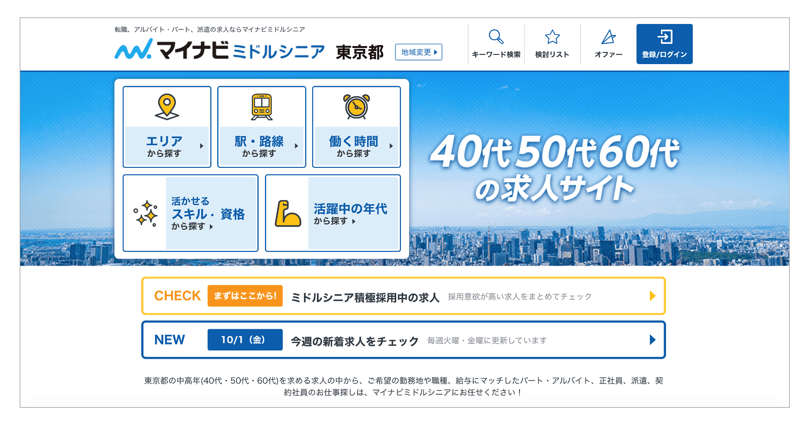Screen dimensions: 809x427
Task: Open the 検討リスト star icon
Action: [x=552, y=37]
